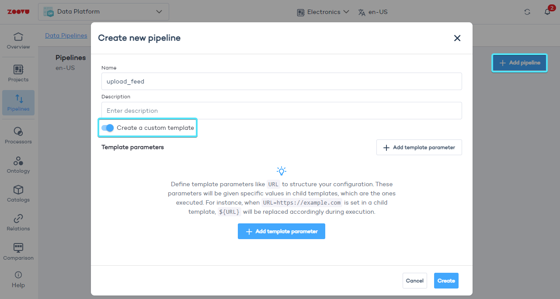Image resolution: width=560 pixels, height=299 pixels.
Task: Click the Description input field
Action: pyautogui.click(x=281, y=111)
